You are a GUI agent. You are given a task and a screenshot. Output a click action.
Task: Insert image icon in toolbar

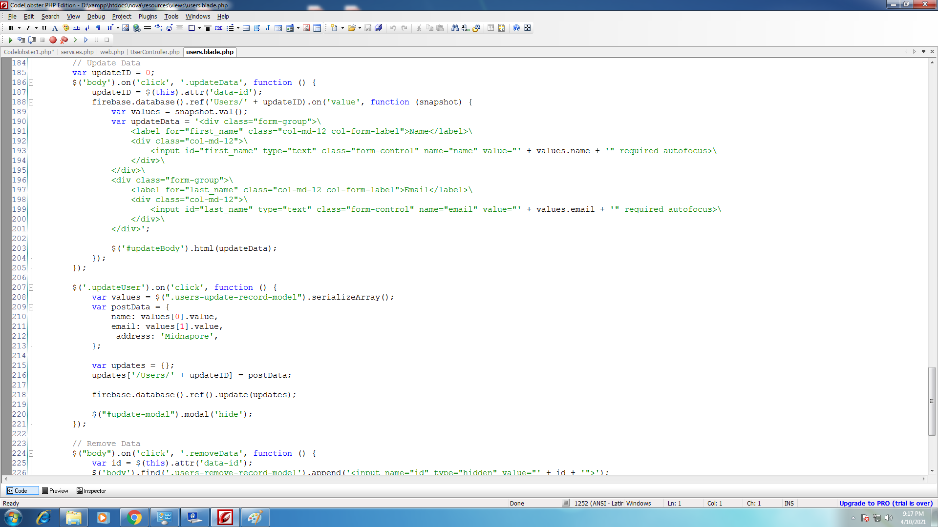[126, 28]
